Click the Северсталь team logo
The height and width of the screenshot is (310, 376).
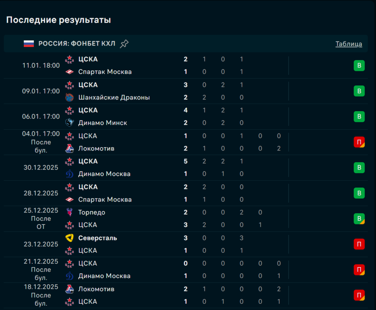[x=69, y=238]
